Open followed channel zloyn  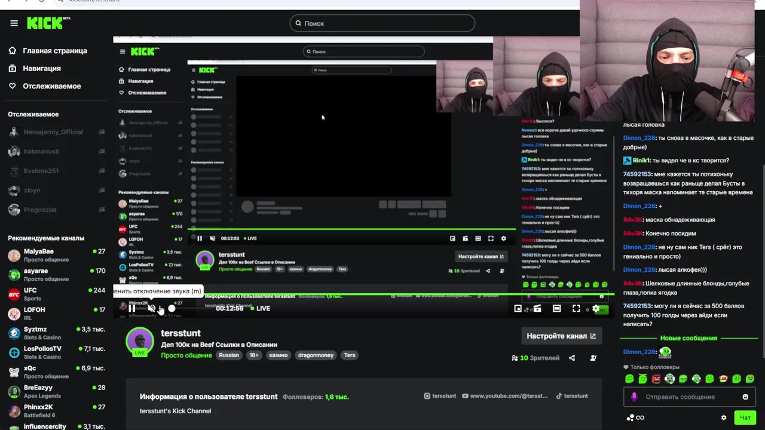pyautogui.click(x=56, y=191)
